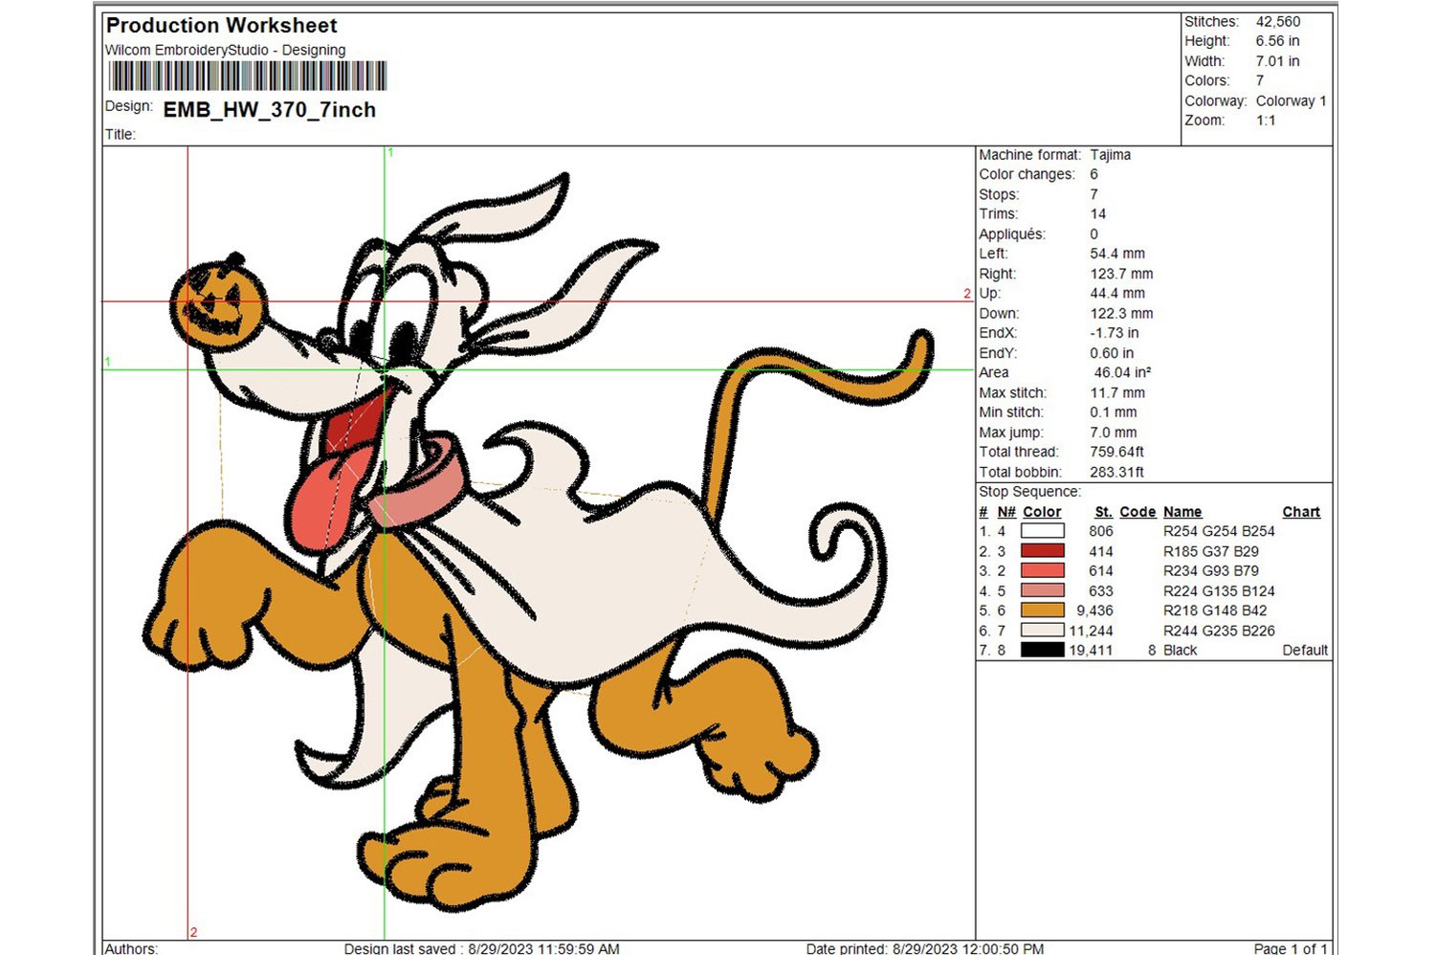Viewport: 1435px width, 955px height.
Task: Select the EndX value "-1.73 in"
Action: click(1115, 333)
